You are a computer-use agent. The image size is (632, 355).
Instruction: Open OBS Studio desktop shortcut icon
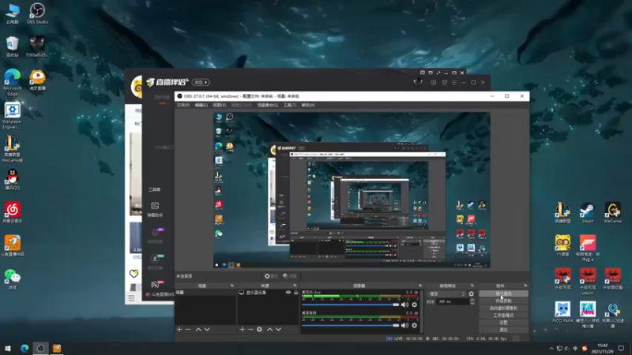pos(37,13)
